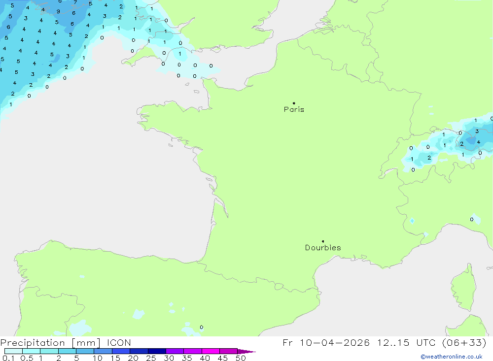This screenshot has width=493, height=361.
Task: Click the '10' legend scale value
Action: [98, 358]
